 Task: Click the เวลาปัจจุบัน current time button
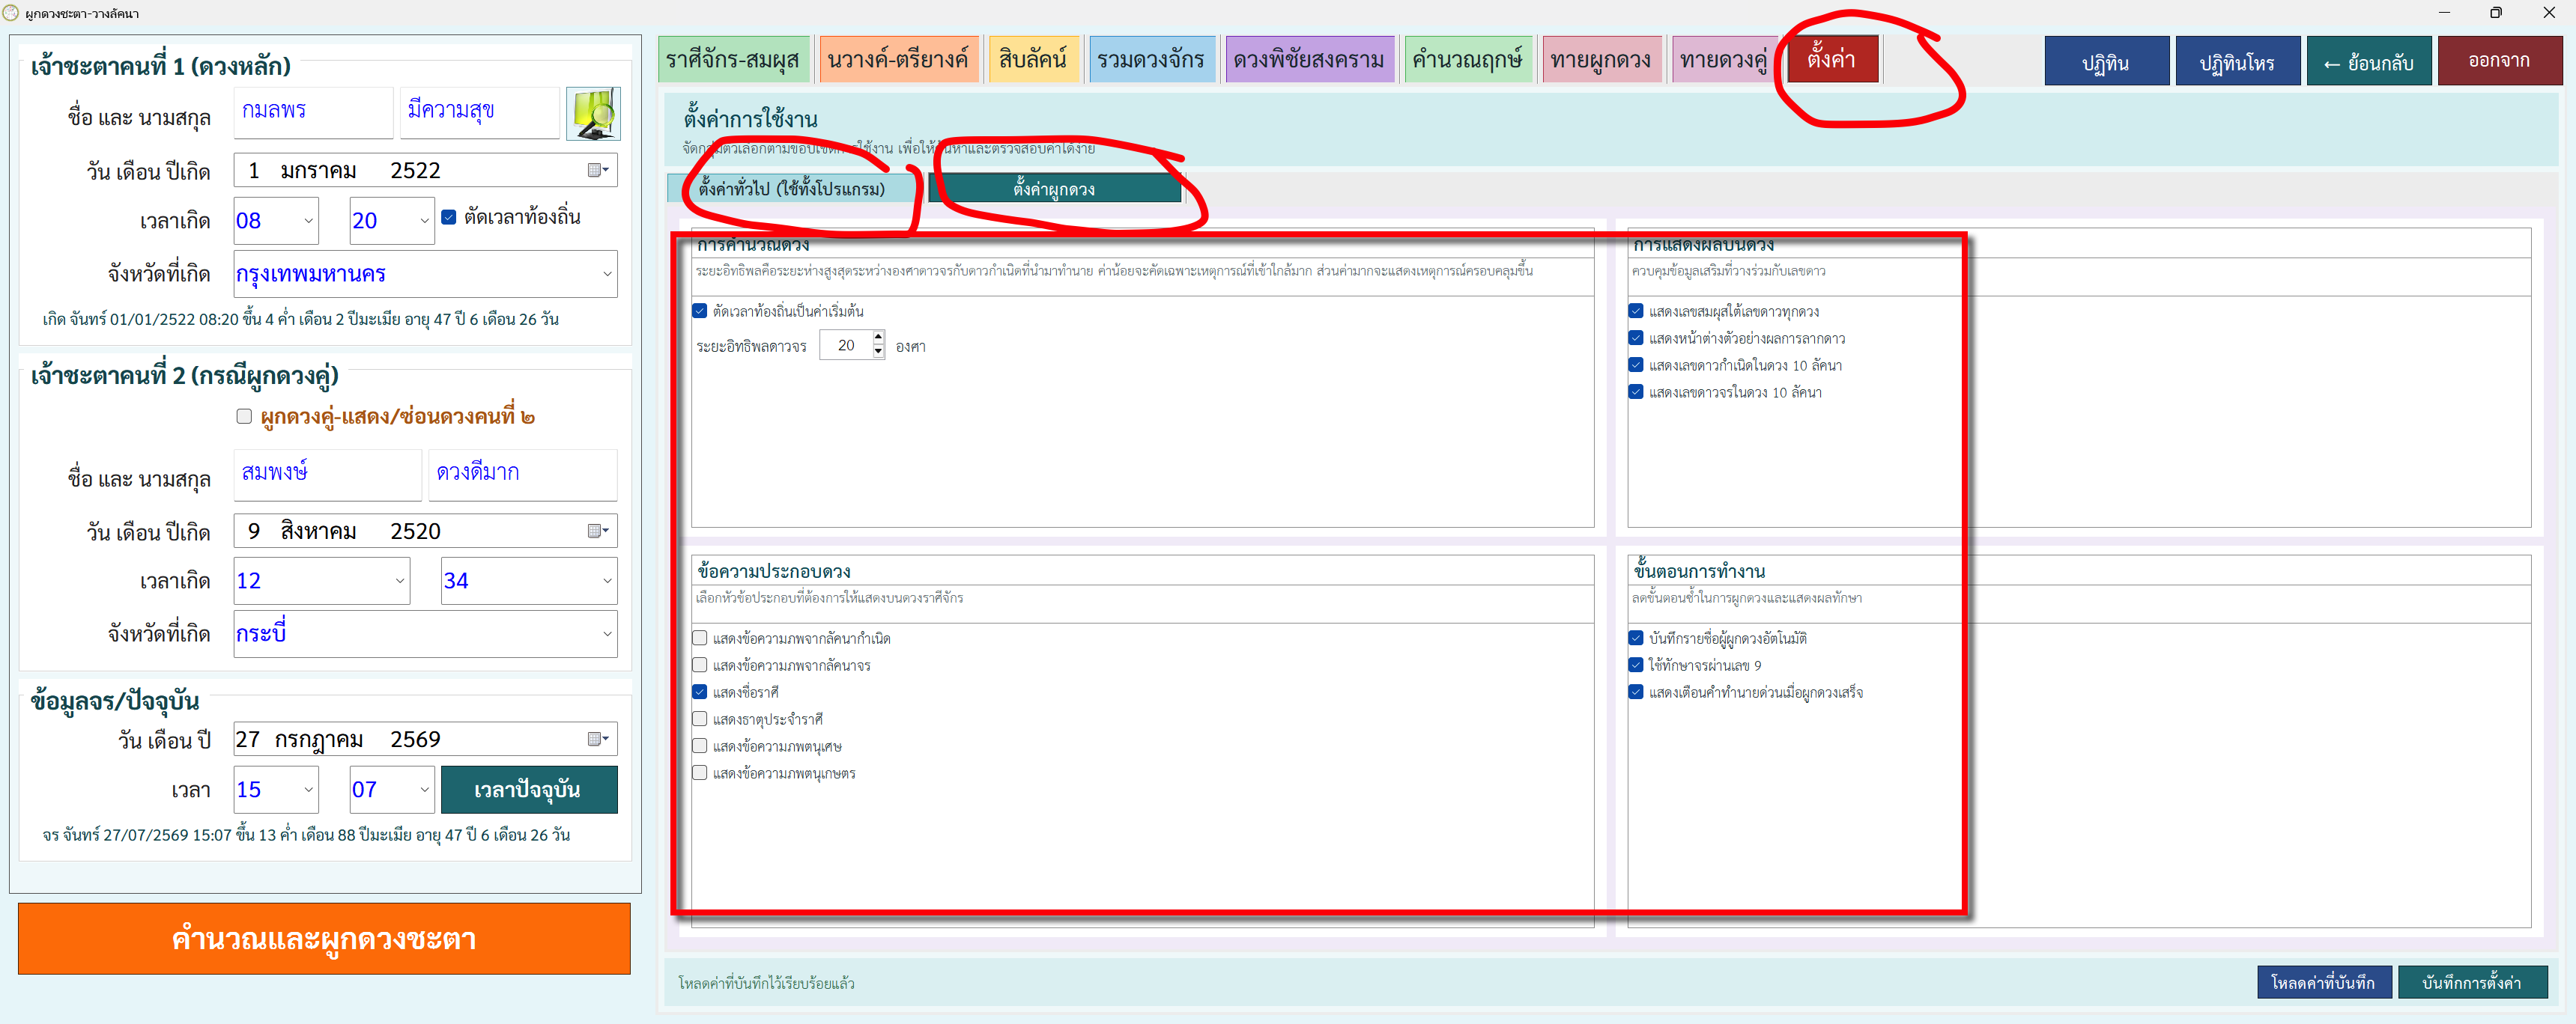point(528,789)
